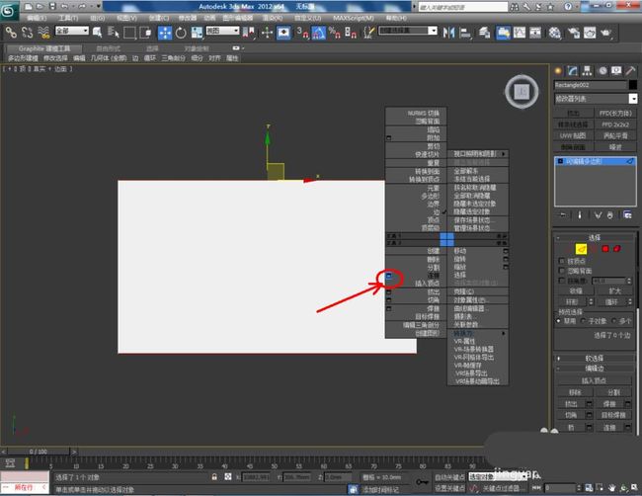This screenshot has width=642, height=496.
Task: Select the Select and Move tool
Action: (165, 33)
